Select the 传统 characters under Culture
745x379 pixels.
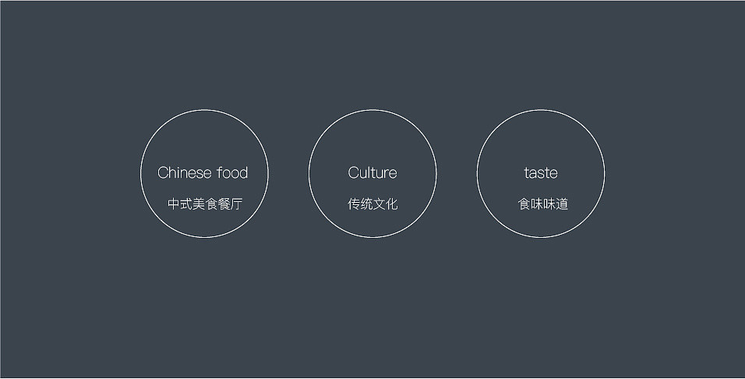360,204
